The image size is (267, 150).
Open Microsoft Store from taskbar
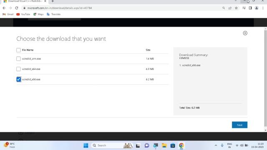click(173, 145)
